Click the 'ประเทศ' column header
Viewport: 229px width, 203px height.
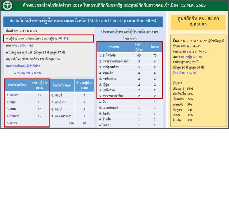click(114, 47)
